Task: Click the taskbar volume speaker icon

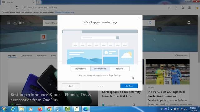Action: point(185,109)
